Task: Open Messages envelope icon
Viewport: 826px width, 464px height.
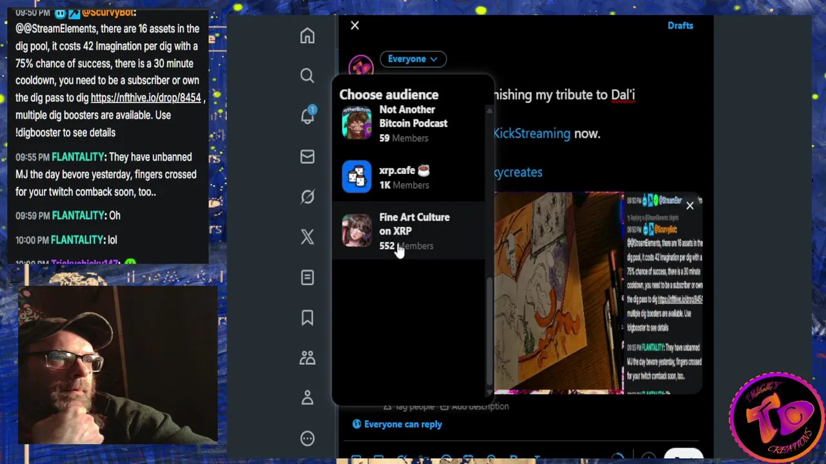Action: [x=307, y=157]
